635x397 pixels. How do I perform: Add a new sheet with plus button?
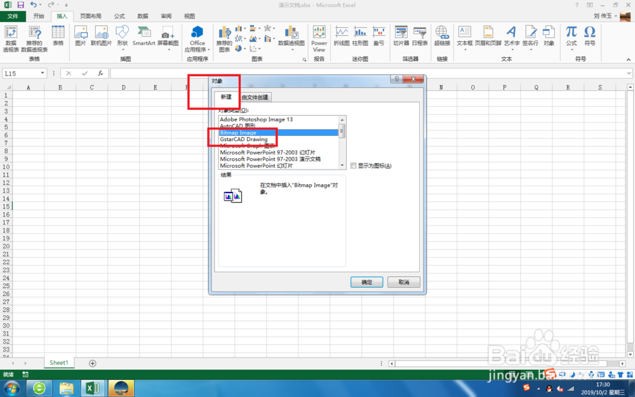coord(92,363)
